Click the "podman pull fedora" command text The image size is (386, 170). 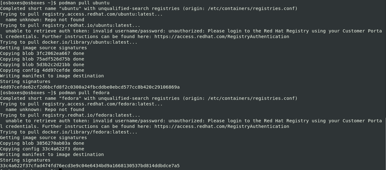tap(84, 93)
